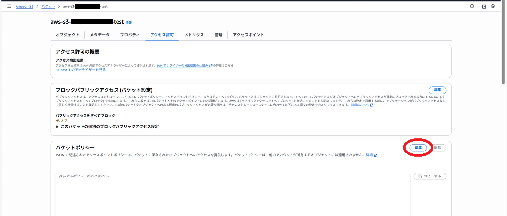
Task: Open us-east-1 のアナライザーを見る link
Action: [81, 70]
